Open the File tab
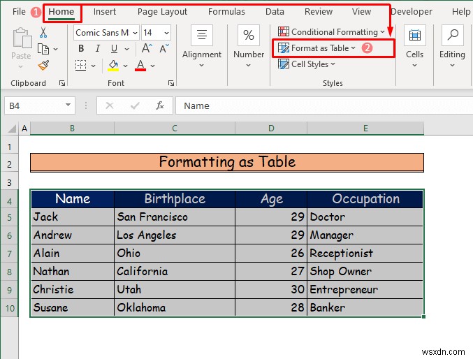The width and height of the screenshot is (473, 359). (x=19, y=11)
